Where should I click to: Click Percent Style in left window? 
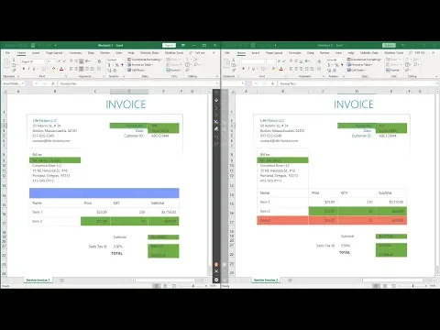(x=116, y=65)
